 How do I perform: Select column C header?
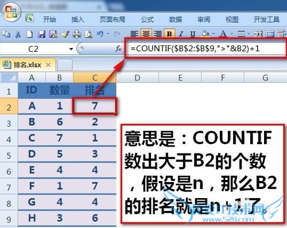(x=95, y=78)
